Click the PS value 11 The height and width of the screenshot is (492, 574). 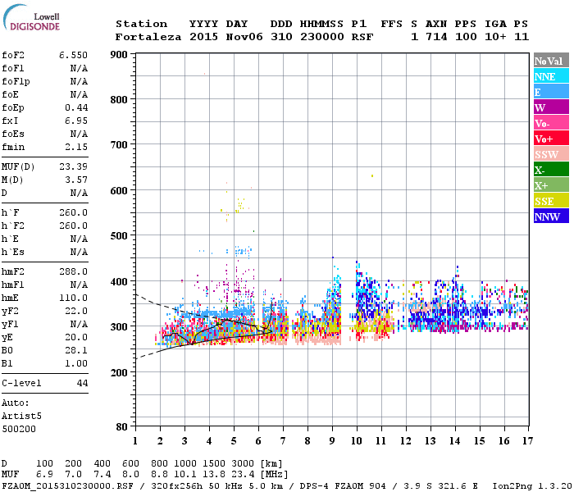(521, 37)
